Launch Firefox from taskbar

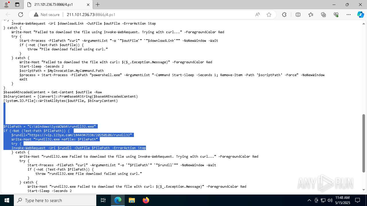[x=146, y=200]
